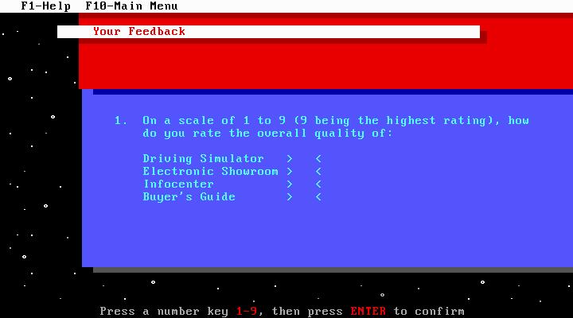Click the Infocenter label

click(178, 184)
